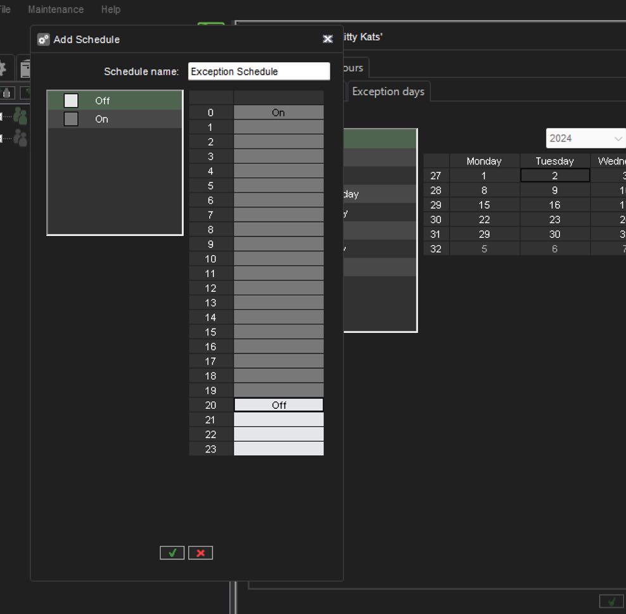
Task: Select the On state in list
Action: click(x=101, y=119)
